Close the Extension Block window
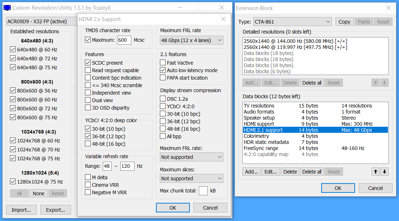 point(389,8)
